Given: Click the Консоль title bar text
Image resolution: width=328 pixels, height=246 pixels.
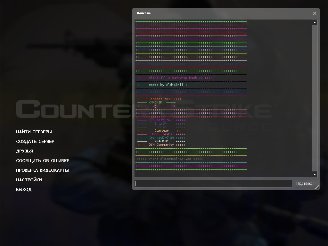Looking at the screenshot, I should tap(144, 13).
